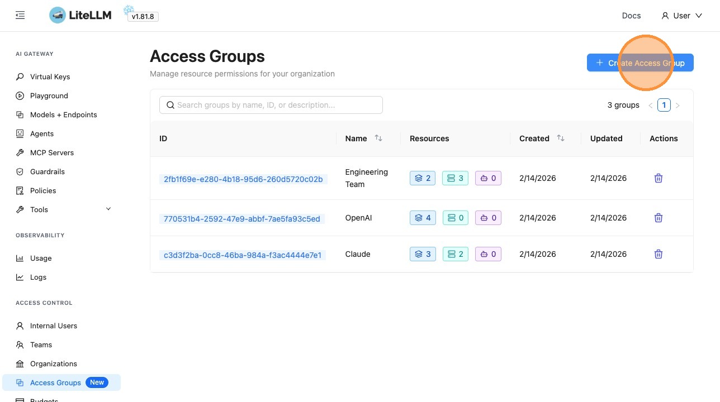The height and width of the screenshot is (402, 720).
Task: Click trash icon for OpenAI group
Action: (x=659, y=218)
